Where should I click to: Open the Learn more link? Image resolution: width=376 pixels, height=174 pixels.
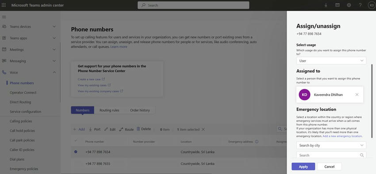pos(119,47)
